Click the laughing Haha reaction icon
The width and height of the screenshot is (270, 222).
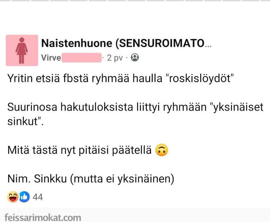pyautogui.click(x=13, y=197)
